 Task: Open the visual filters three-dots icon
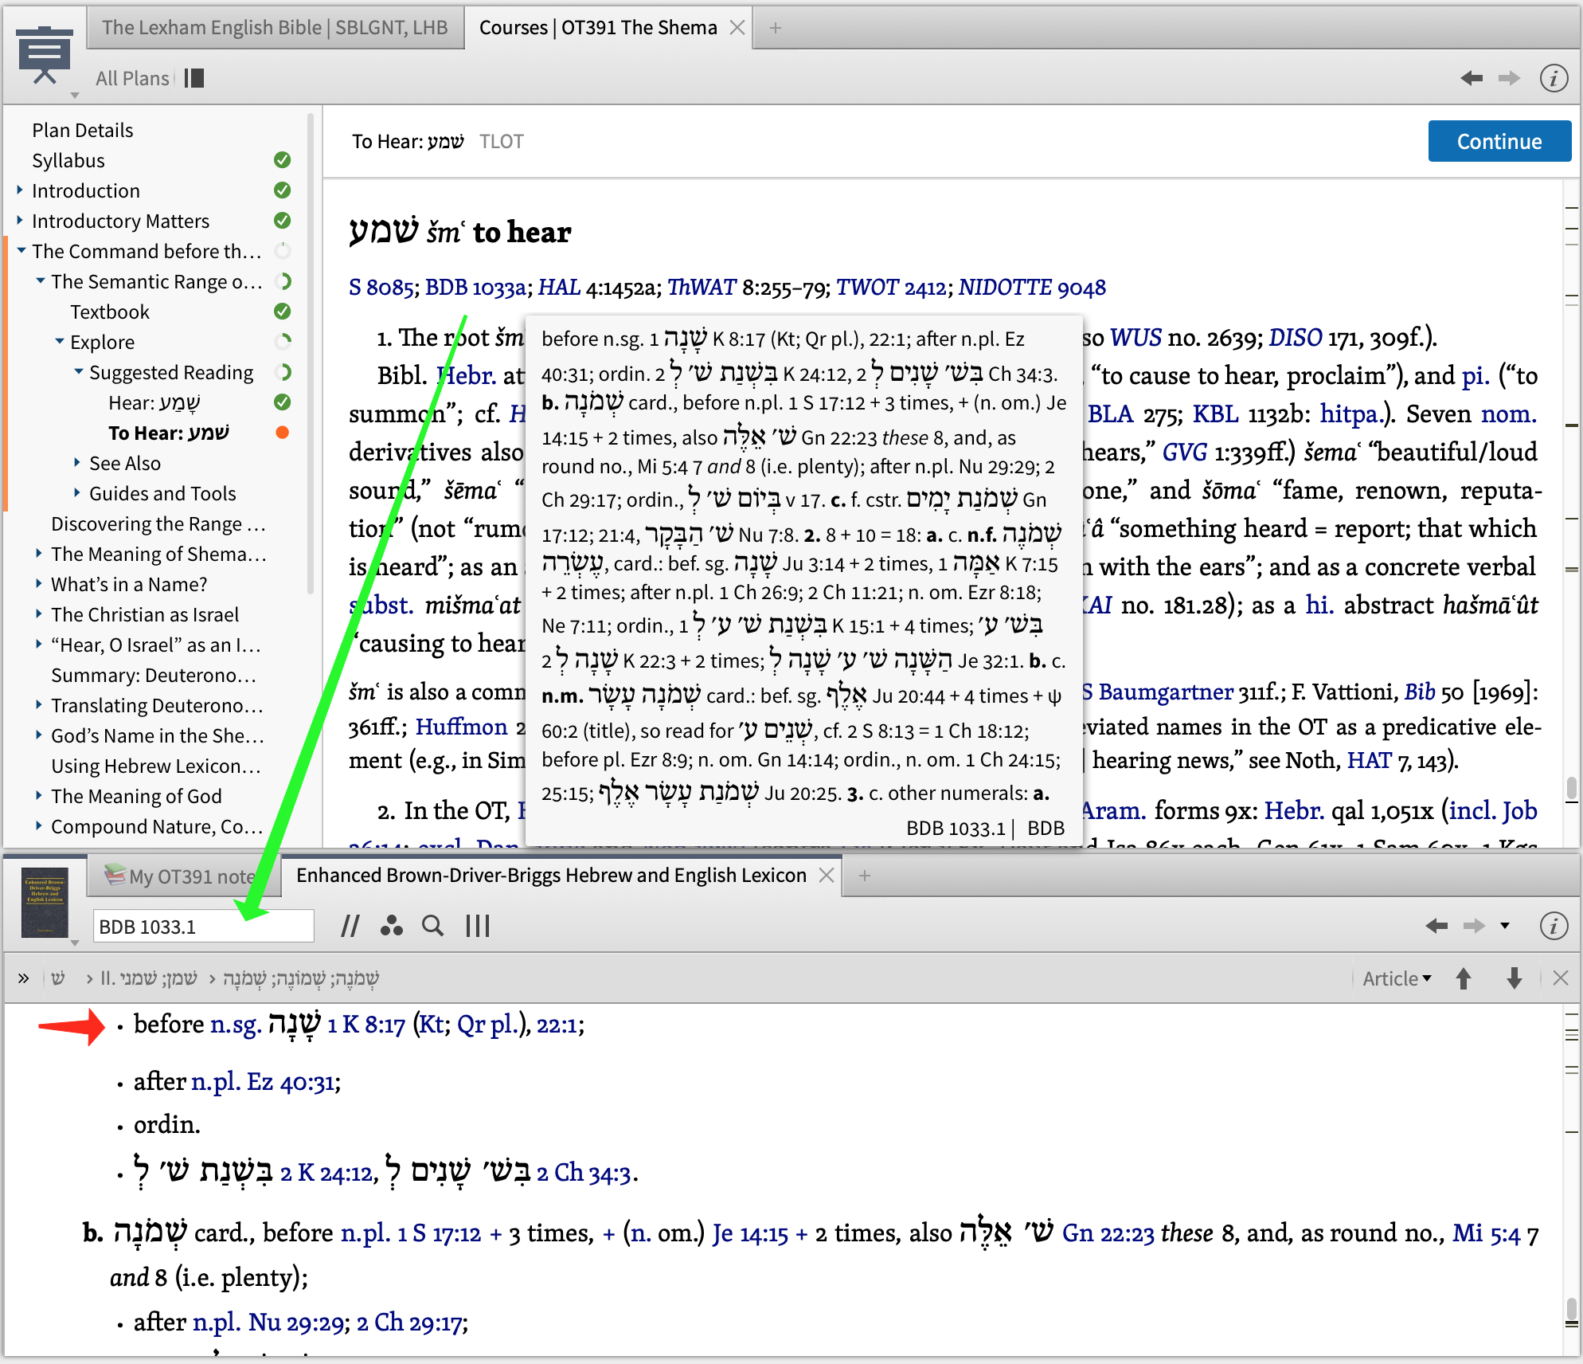[x=391, y=926]
